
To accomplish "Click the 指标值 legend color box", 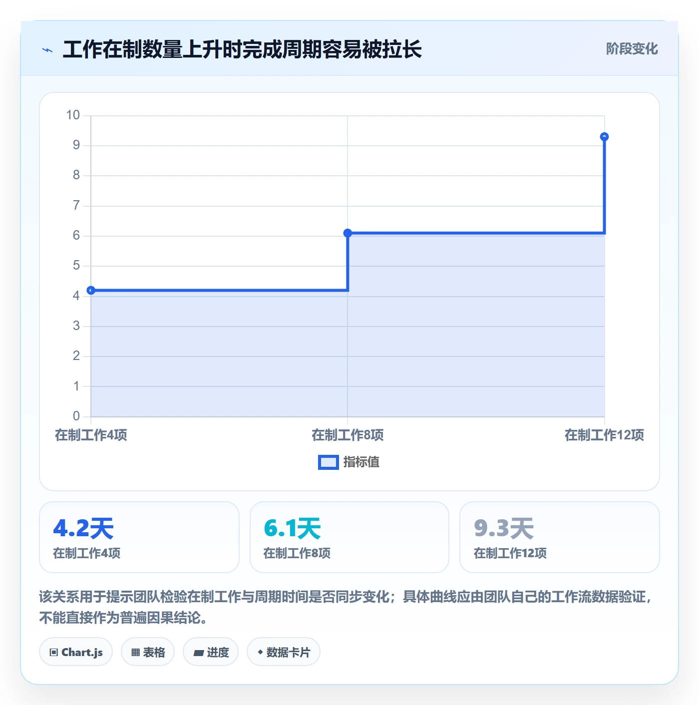I will point(328,462).
